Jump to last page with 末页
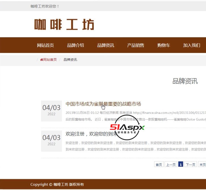 click(202, 164)
